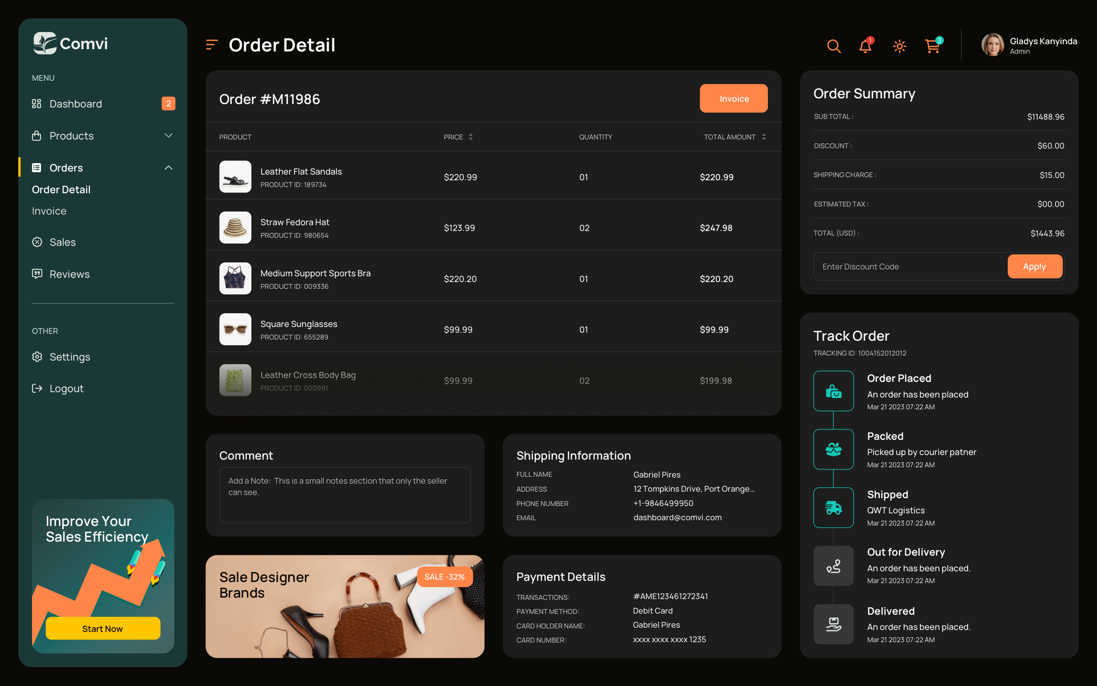The image size is (1097, 686).
Task: Open the Settings gear icon
Action: coord(37,357)
